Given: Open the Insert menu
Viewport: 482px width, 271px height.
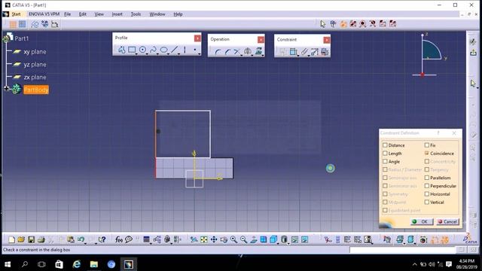Looking at the screenshot, I should 117,14.
